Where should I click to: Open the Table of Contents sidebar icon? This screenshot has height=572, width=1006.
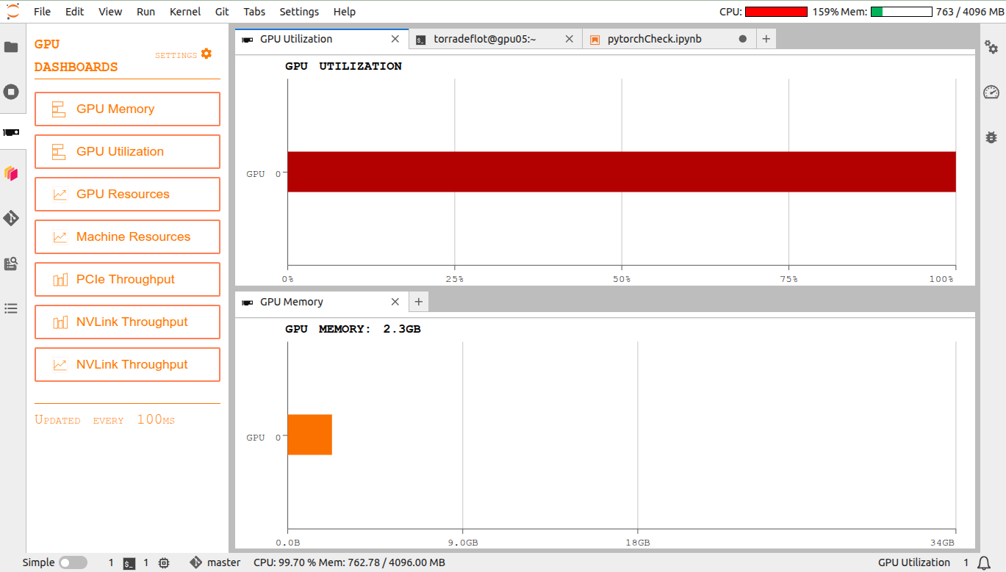[x=11, y=308]
